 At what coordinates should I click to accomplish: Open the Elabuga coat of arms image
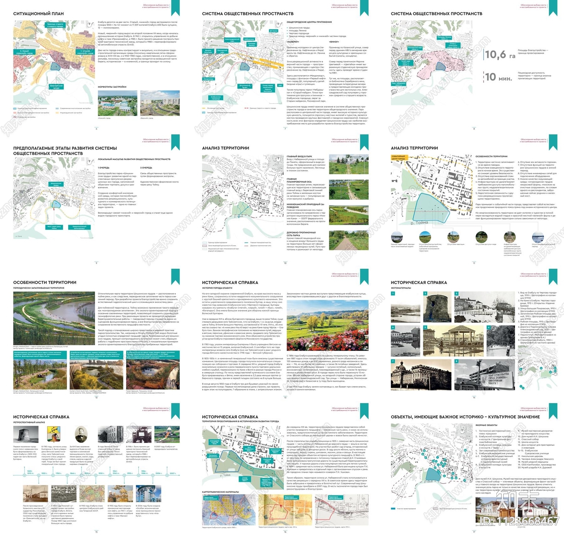coord(53,434)
